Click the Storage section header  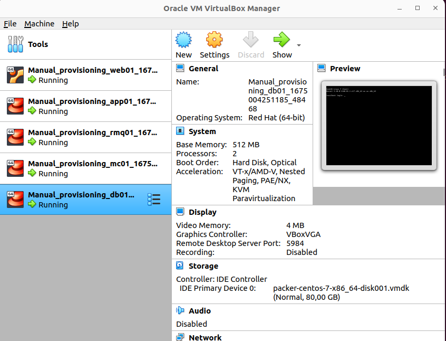[x=203, y=266]
